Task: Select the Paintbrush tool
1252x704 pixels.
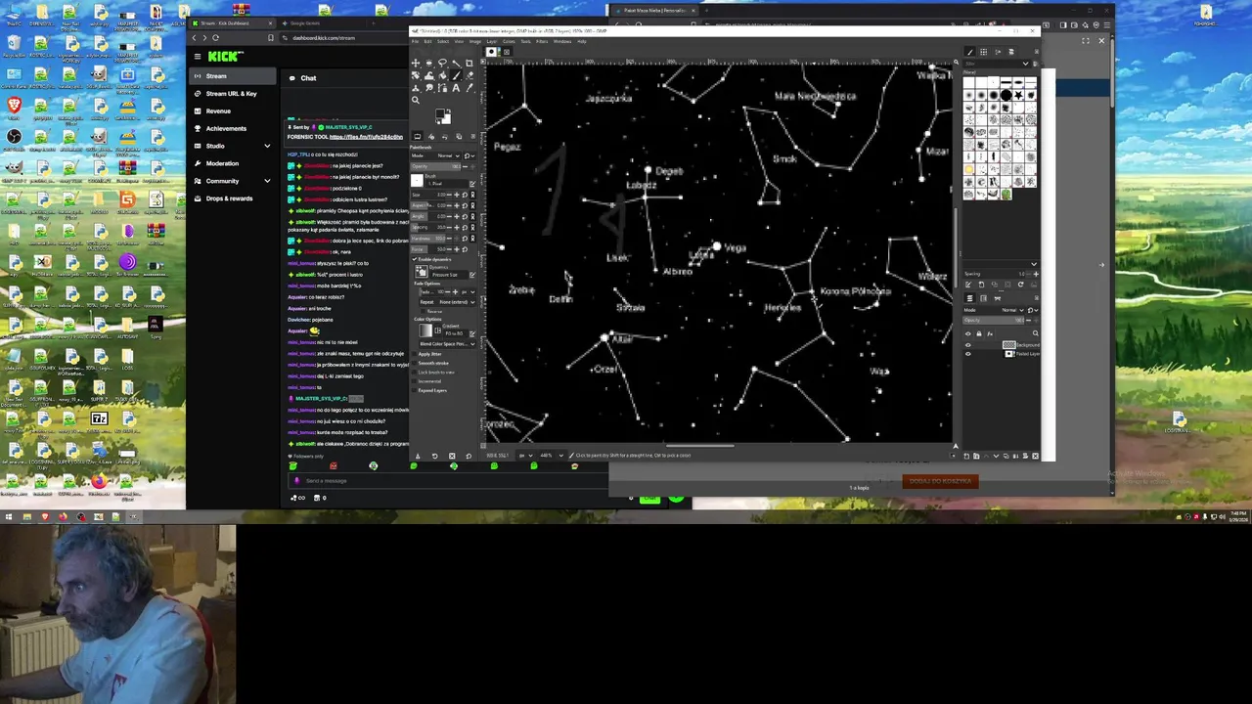Action: coord(456,75)
